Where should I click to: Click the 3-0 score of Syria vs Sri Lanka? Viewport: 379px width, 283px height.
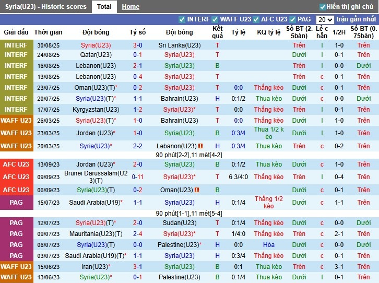click(x=138, y=45)
